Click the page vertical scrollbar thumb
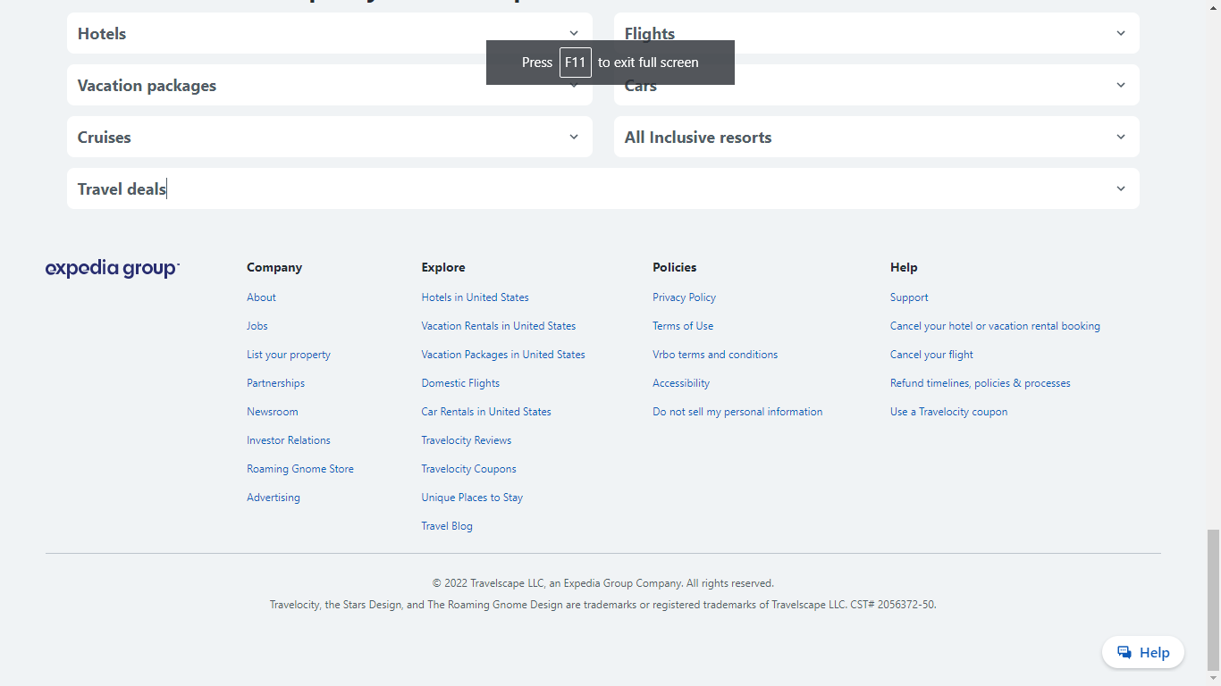This screenshot has width=1221, height=686. point(1213,599)
